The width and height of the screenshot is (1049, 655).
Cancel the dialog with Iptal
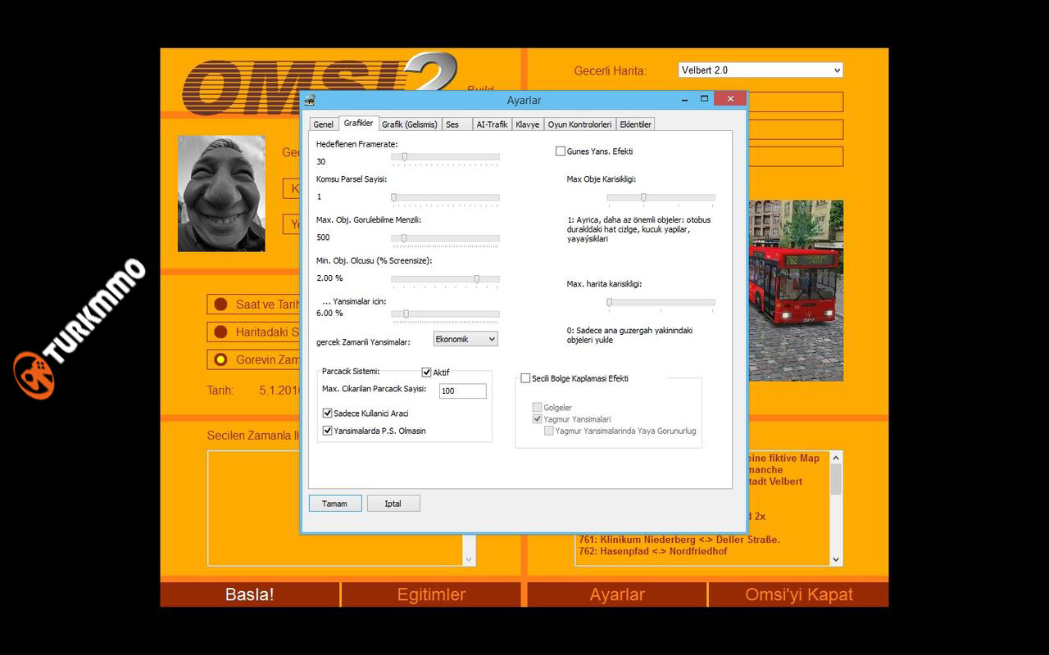coord(393,504)
